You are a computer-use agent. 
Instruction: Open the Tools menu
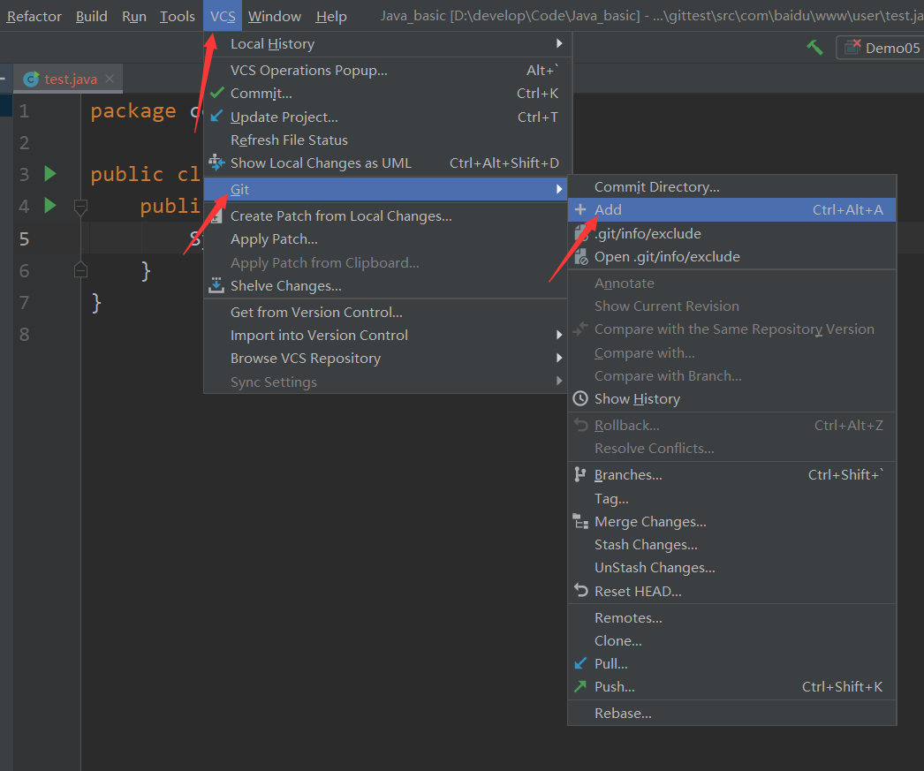point(177,16)
